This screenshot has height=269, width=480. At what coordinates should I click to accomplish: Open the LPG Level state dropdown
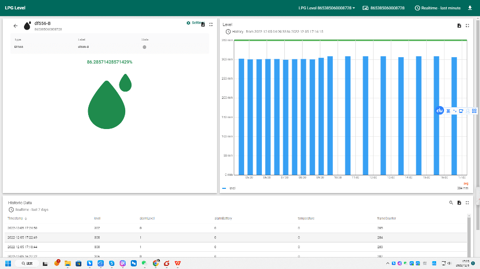click(x=327, y=8)
